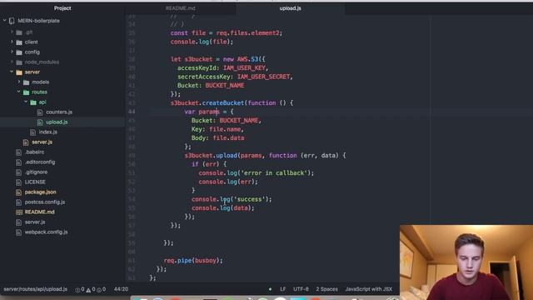Screen dimensions: 533x300
Task: Open webpack.config.js from the tree
Action: 47,232
